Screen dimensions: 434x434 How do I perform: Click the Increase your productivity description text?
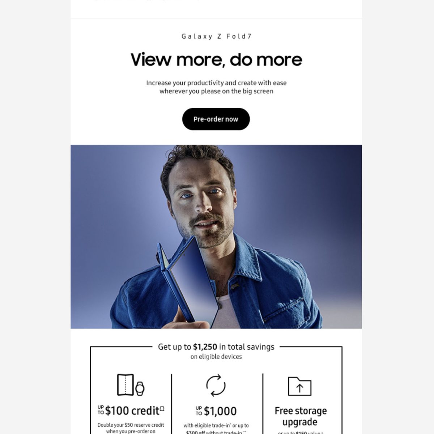pyautogui.click(x=216, y=87)
